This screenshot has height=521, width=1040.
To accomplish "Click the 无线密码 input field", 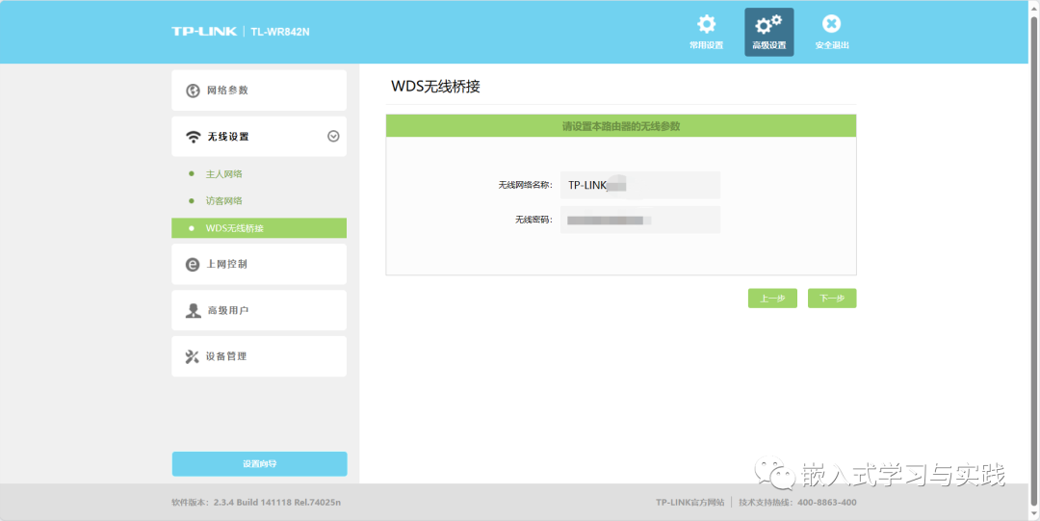I will (640, 220).
